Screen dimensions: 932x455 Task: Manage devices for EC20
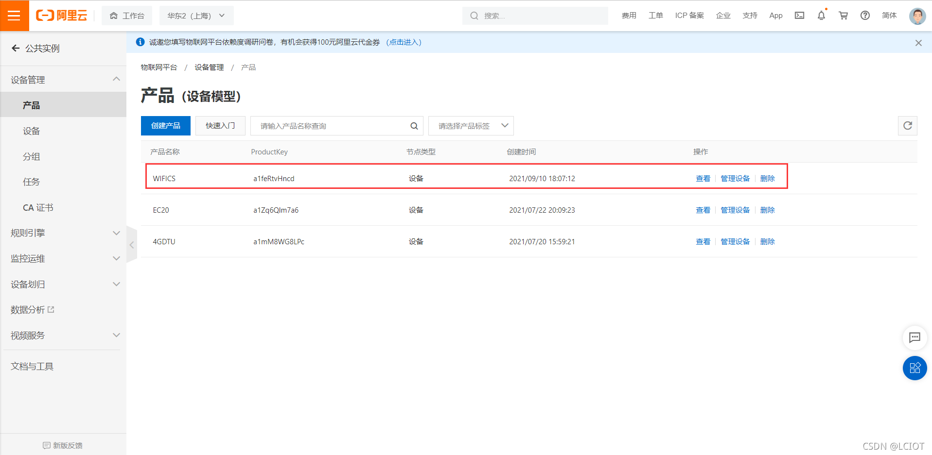click(735, 210)
